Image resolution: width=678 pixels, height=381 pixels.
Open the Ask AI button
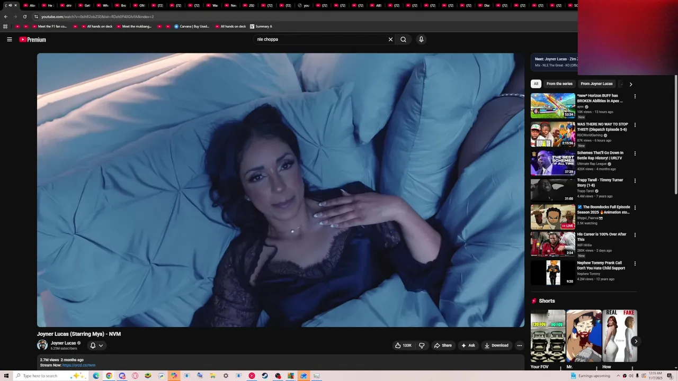(x=468, y=346)
